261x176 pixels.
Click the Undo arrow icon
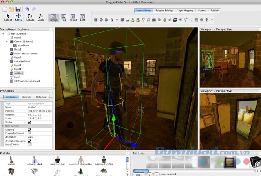click(x=27, y=9)
